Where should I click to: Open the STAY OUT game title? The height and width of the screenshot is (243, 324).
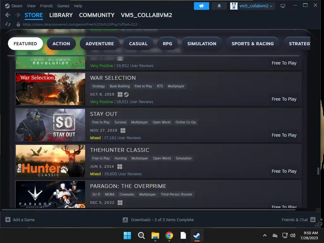(x=104, y=114)
